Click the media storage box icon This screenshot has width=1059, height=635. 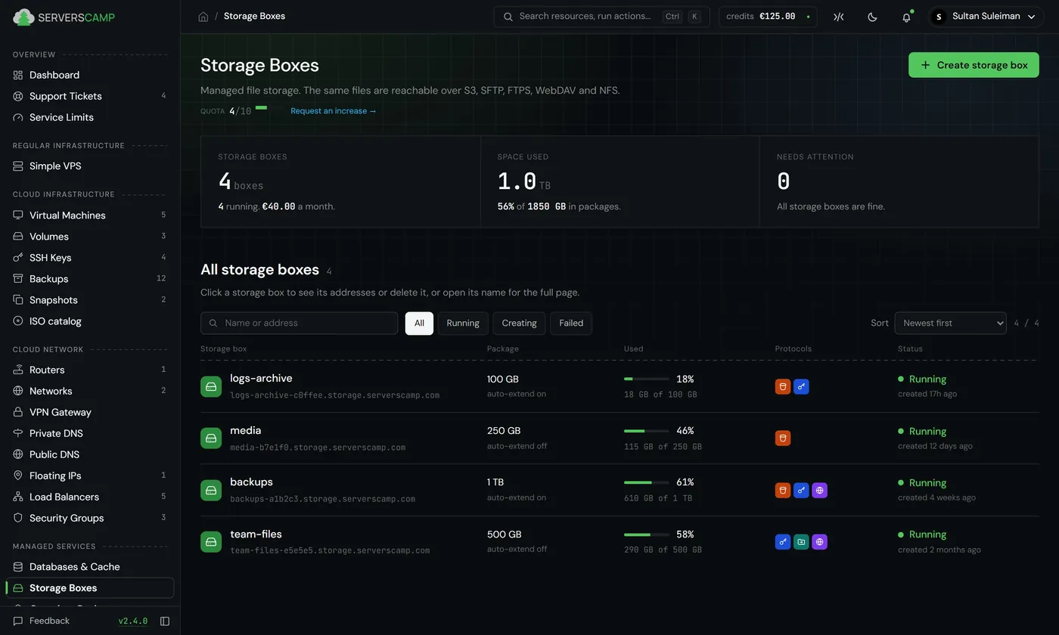pos(211,438)
